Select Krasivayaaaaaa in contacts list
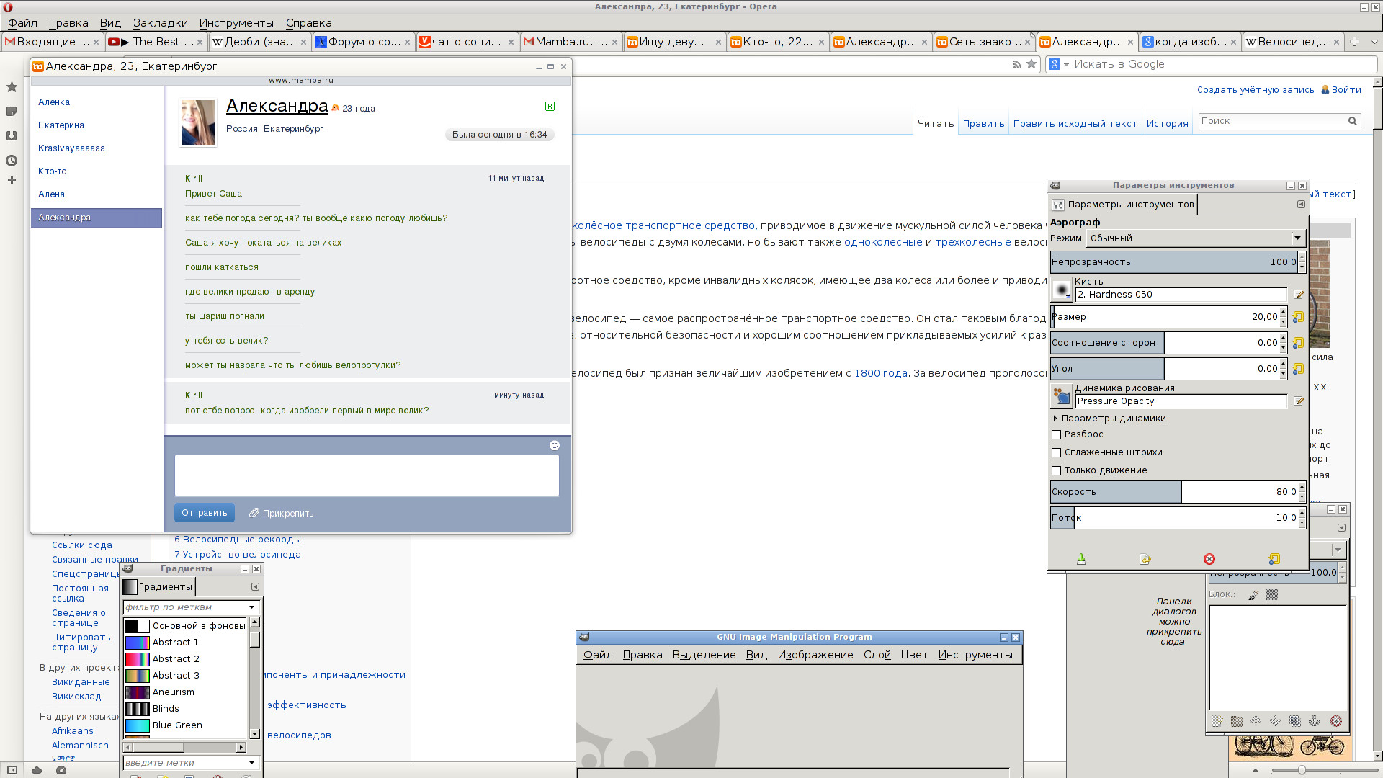 click(71, 148)
